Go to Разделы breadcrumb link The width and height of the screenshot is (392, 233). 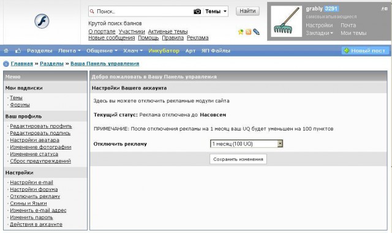tap(51, 64)
